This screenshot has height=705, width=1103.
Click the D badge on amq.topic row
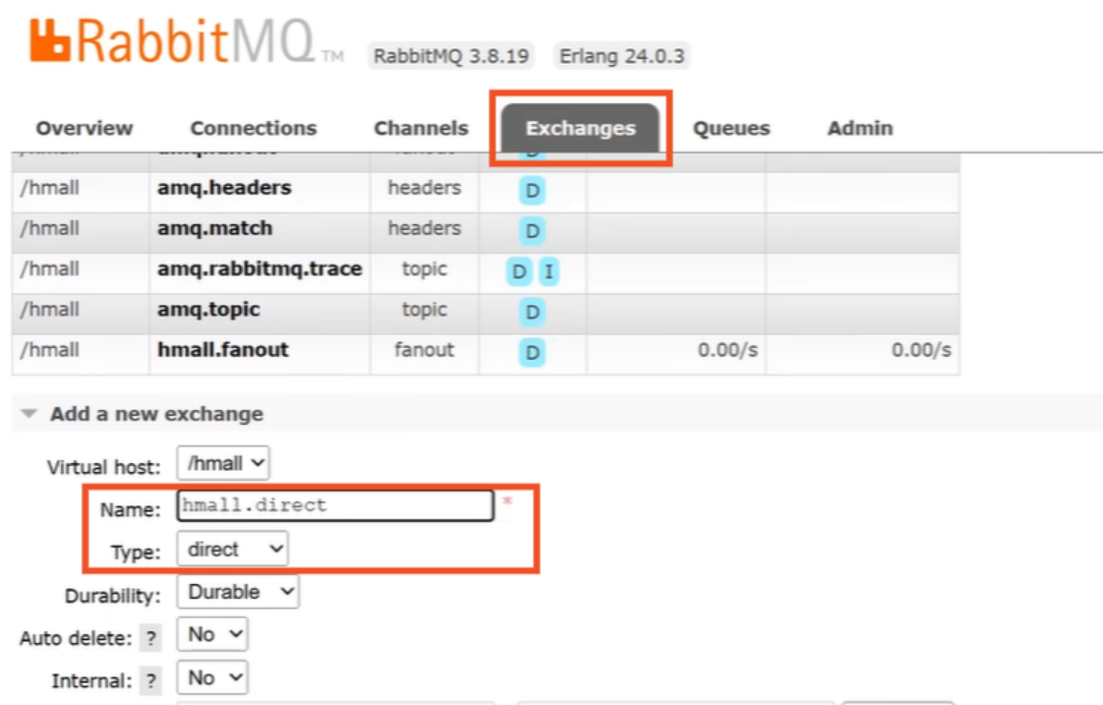pyautogui.click(x=533, y=312)
